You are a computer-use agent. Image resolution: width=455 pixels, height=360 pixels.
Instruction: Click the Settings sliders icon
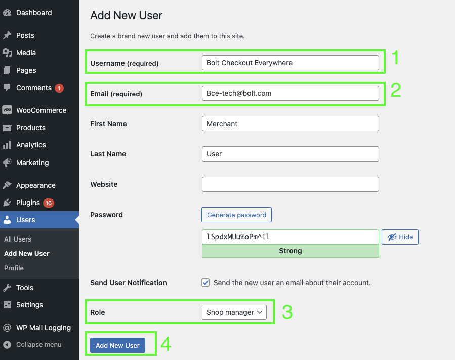tap(7, 305)
